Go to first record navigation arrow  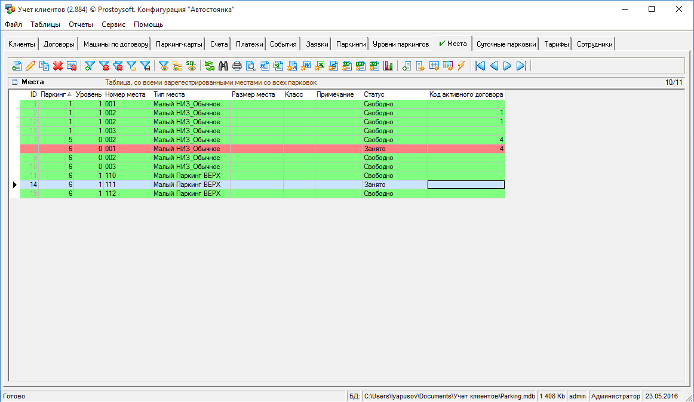tap(480, 66)
